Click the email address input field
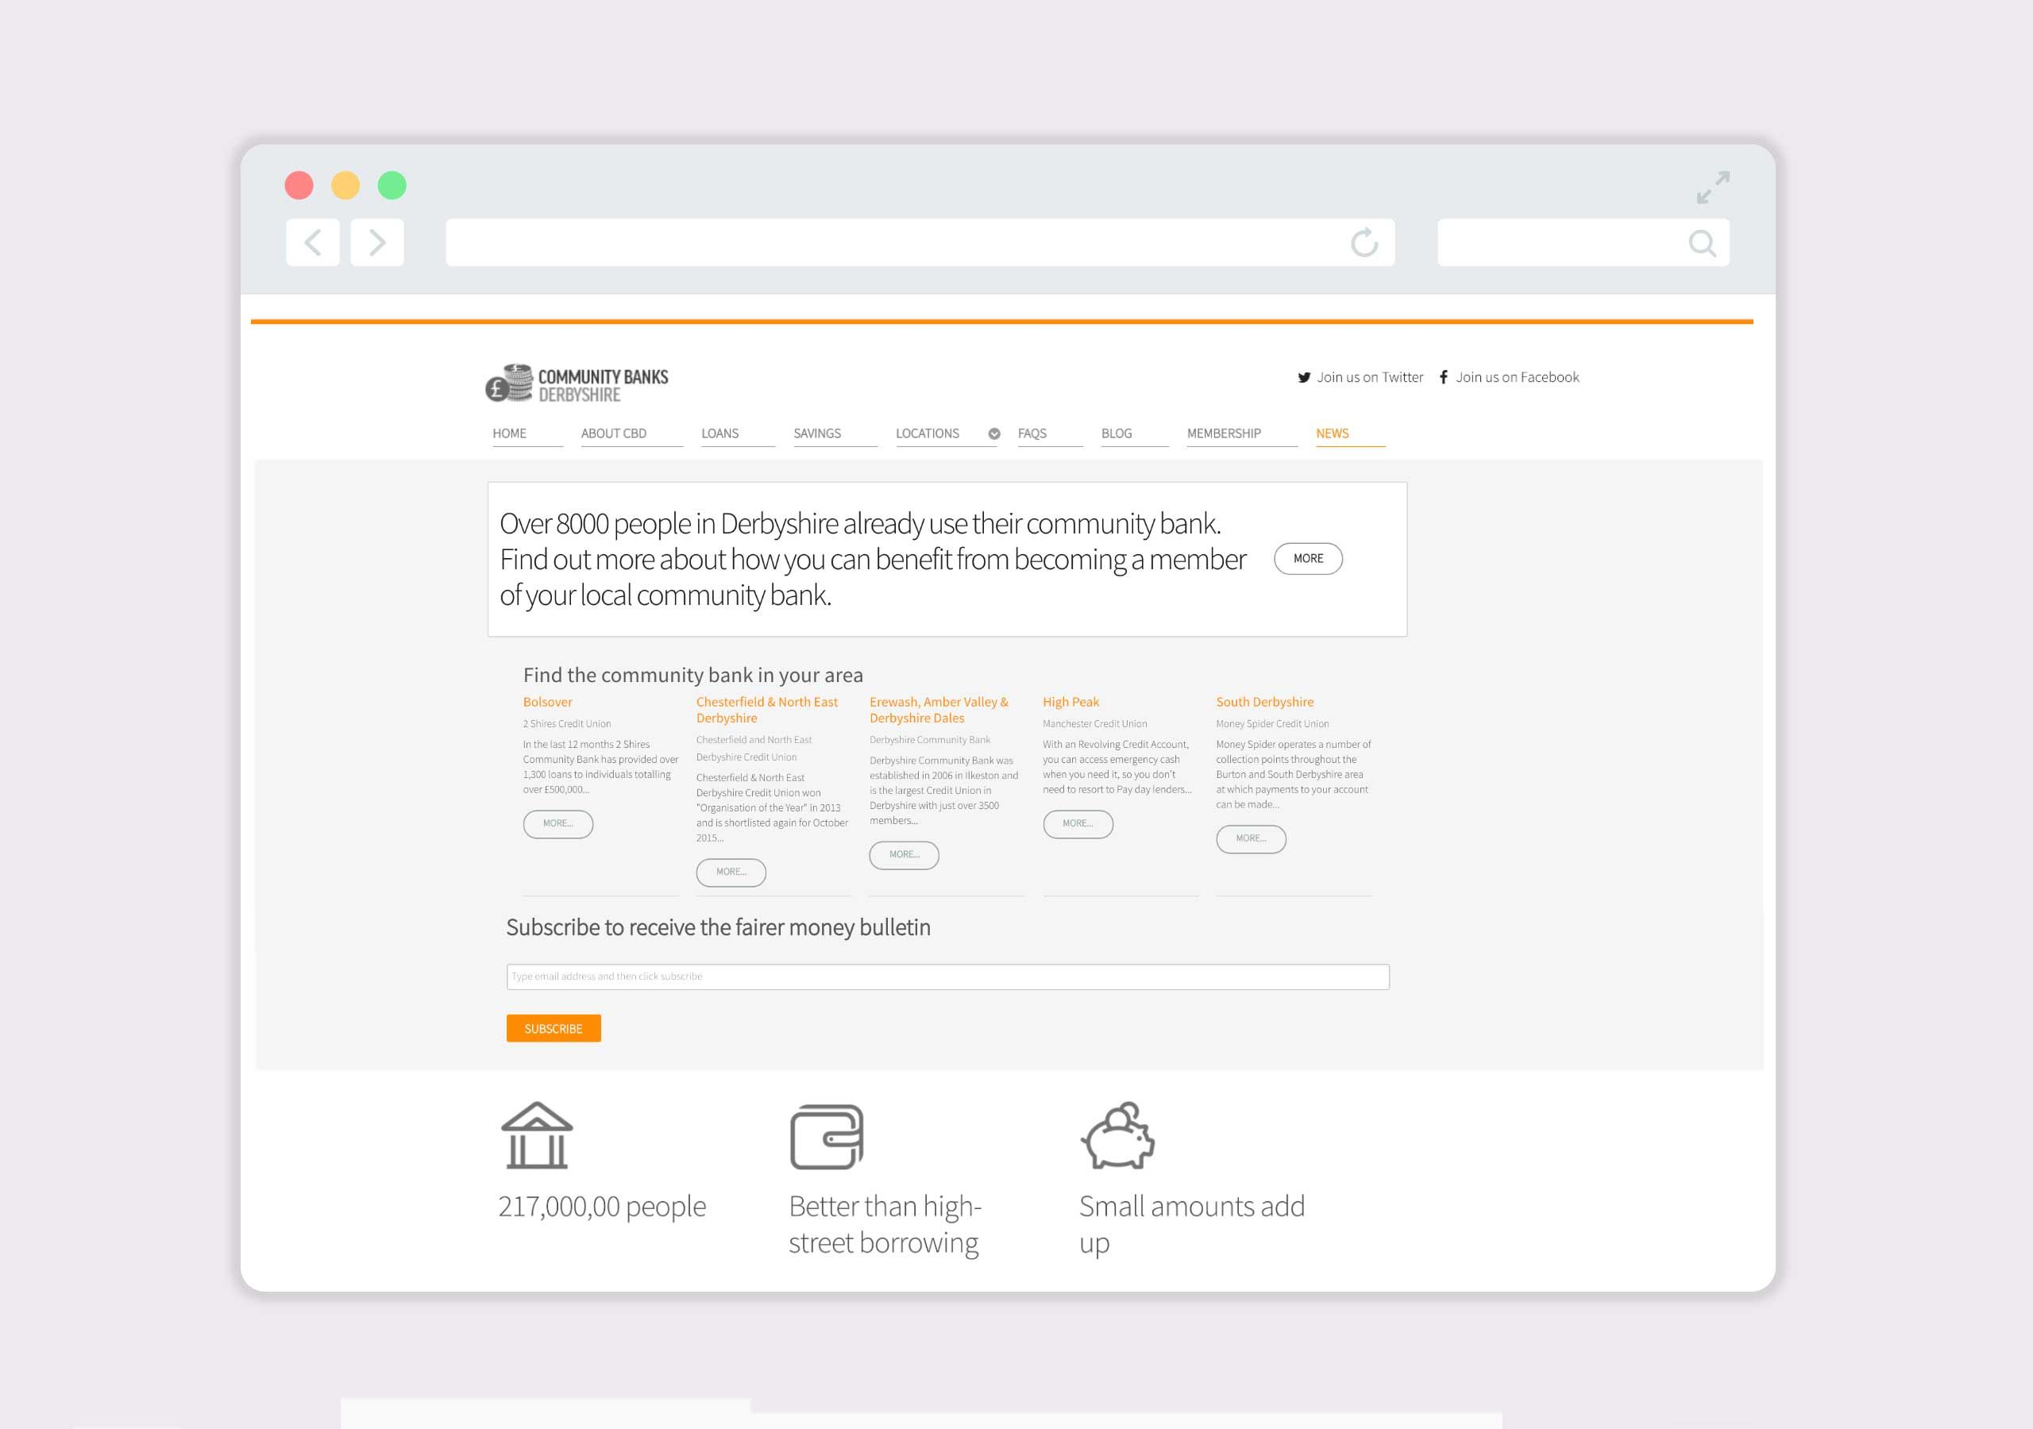The height and width of the screenshot is (1429, 2033). [947, 976]
